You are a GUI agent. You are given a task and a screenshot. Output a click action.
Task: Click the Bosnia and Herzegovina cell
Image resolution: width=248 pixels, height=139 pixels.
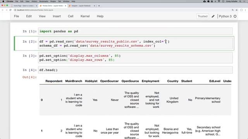coord(170,131)
